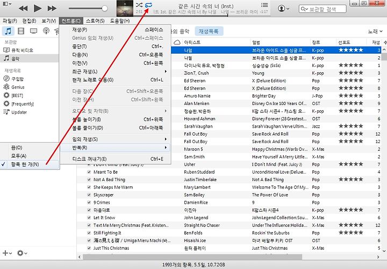Click the rewind previous track button
This screenshot has width=387, height=269.
click(23, 9)
